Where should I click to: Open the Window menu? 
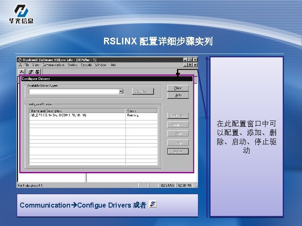101,65
